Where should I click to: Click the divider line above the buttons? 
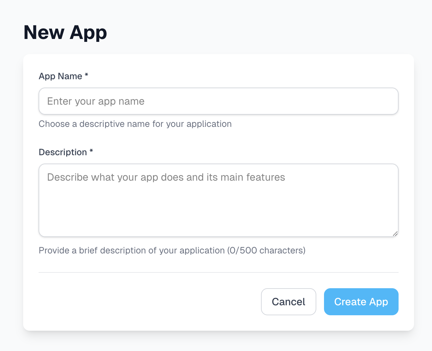[219, 272]
